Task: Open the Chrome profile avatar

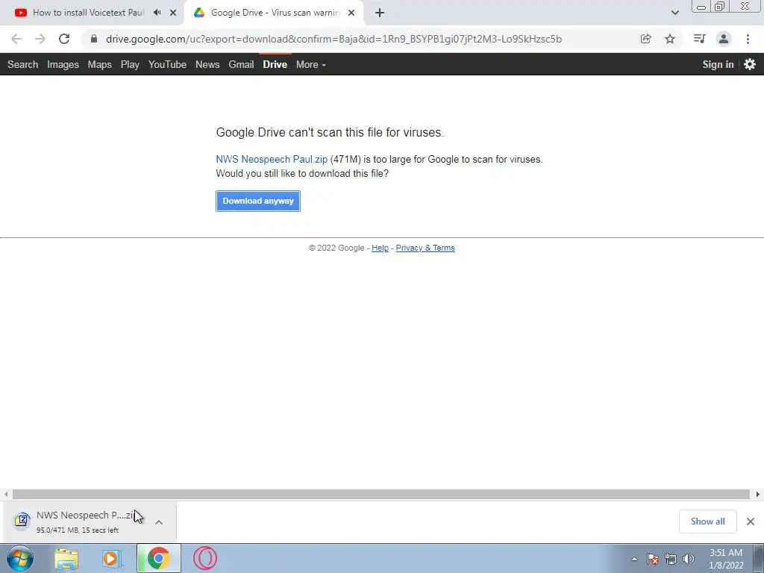Action: tap(724, 39)
